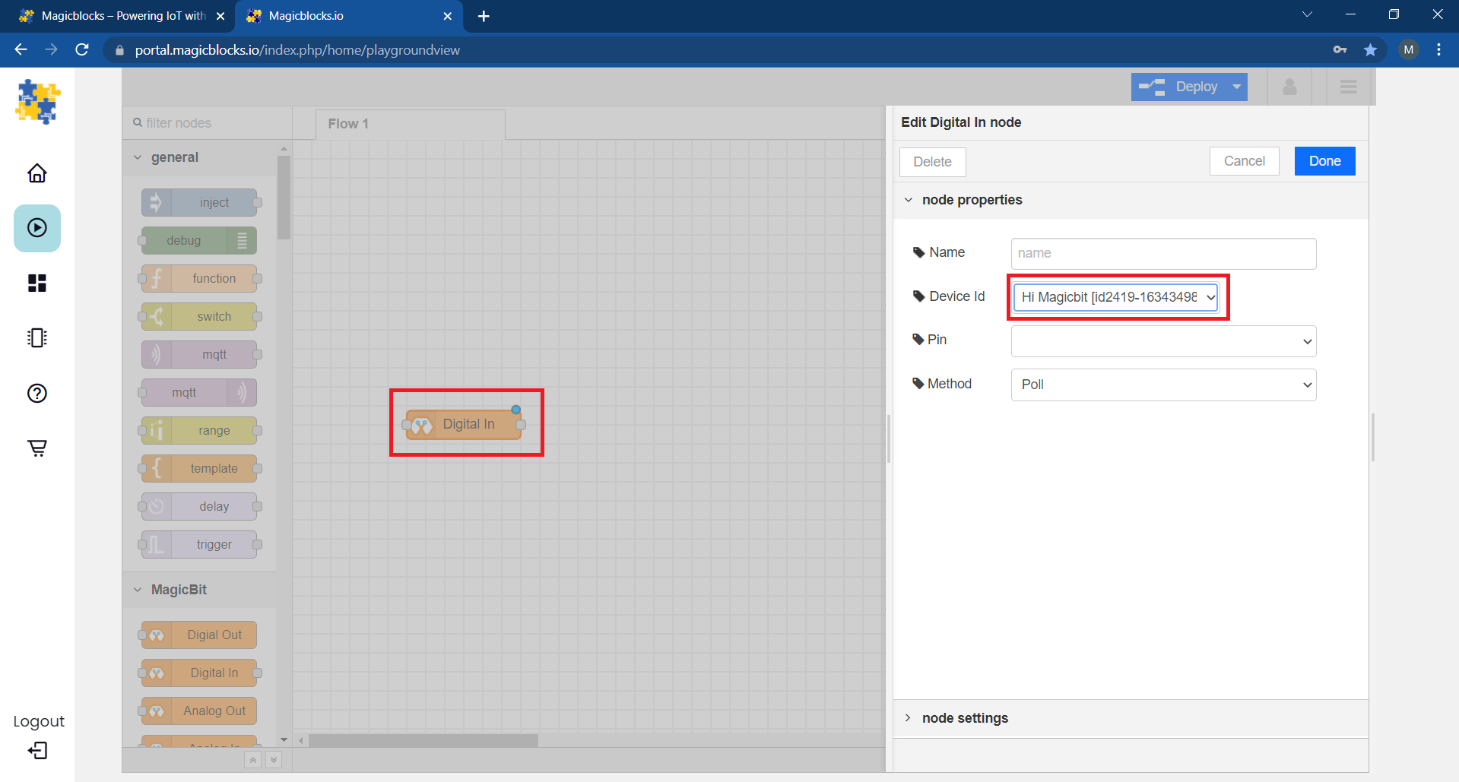Viewport: 1459px width, 782px height.
Task: Click the shopping cart icon
Action: coord(36,448)
